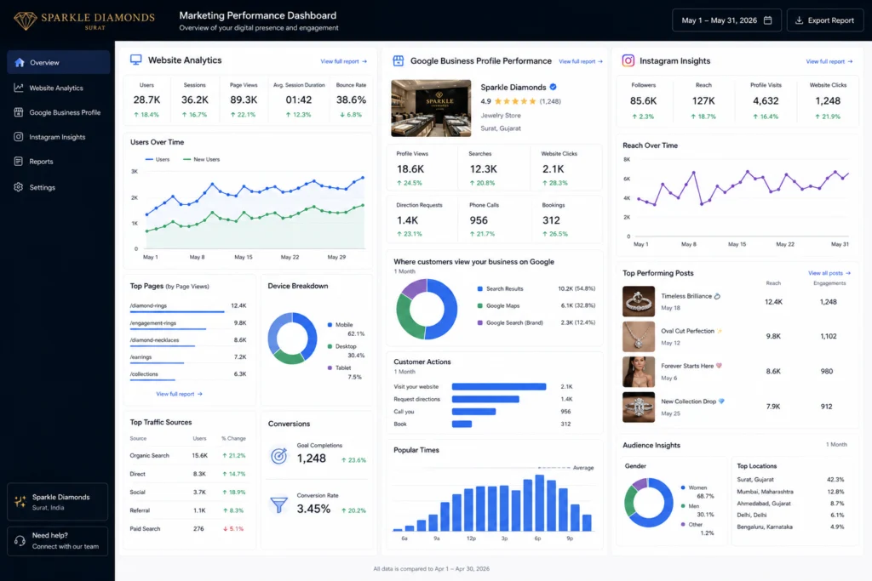Go to Google Business Profile sidebar item
The height and width of the screenshot is (581, 872).
(x=59, y=112)
